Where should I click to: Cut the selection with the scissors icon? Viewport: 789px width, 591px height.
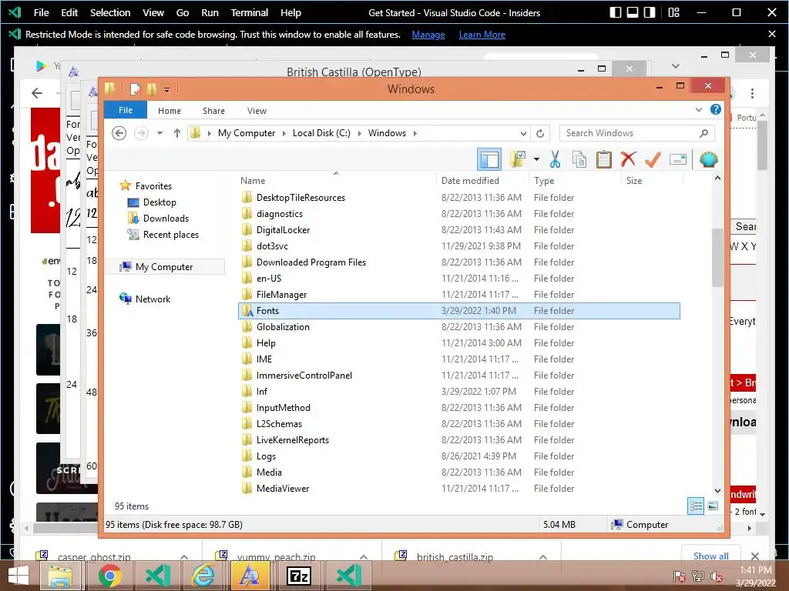click(555, 159)
